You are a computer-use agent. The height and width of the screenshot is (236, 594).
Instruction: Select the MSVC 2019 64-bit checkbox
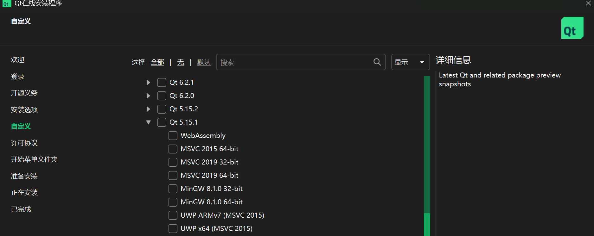pos(173,176)
